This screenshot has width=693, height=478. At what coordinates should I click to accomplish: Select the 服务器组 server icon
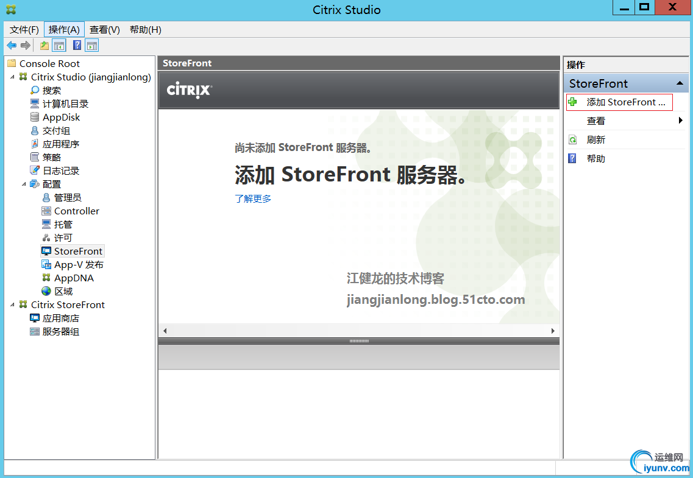(x=35, y=331)
